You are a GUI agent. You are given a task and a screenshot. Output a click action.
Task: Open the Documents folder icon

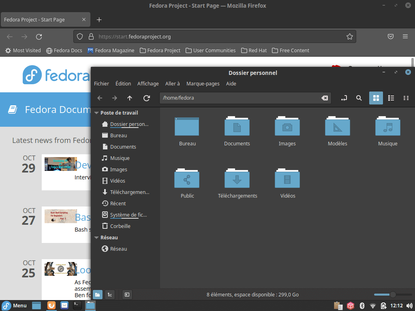237,132
